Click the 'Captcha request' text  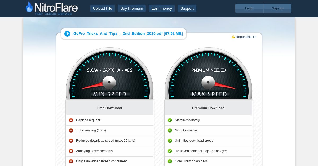point(88,120)
